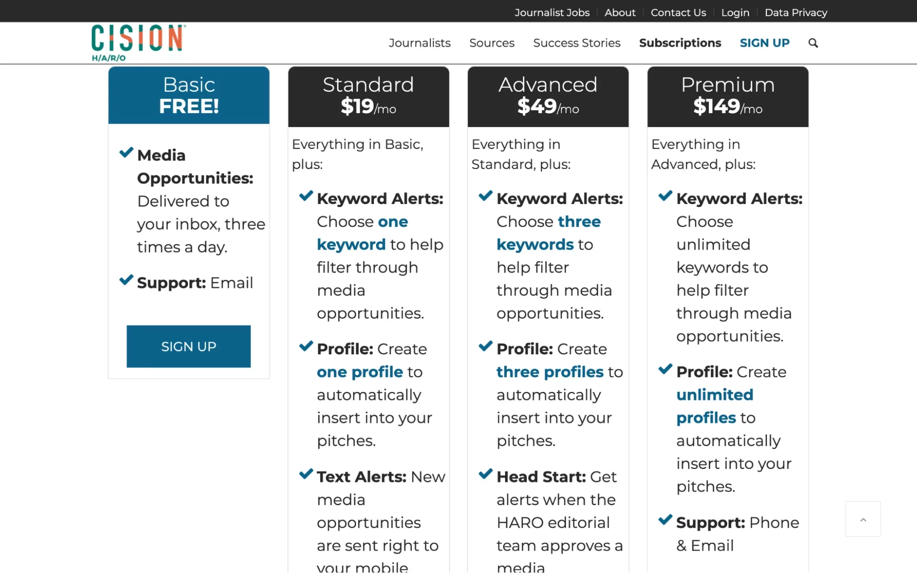Open the Subscriptions menu item
The image size is (917, 573).
click(x=680, y=43)
